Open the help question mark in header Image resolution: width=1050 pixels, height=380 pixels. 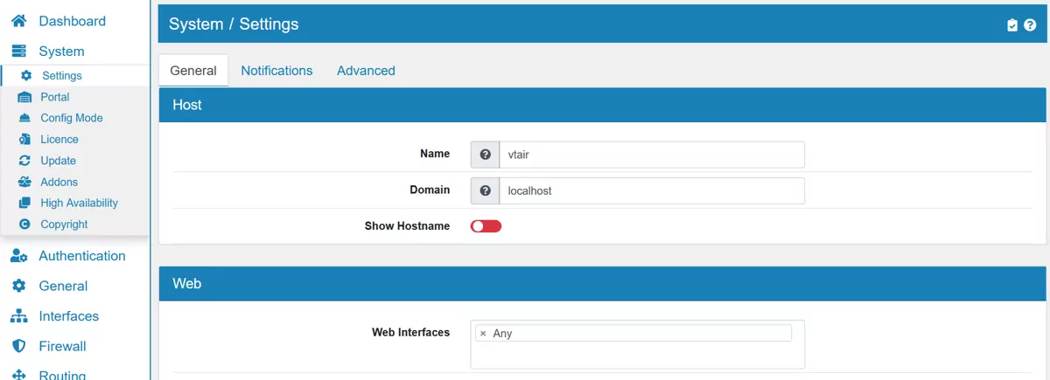pos(1030,25)
